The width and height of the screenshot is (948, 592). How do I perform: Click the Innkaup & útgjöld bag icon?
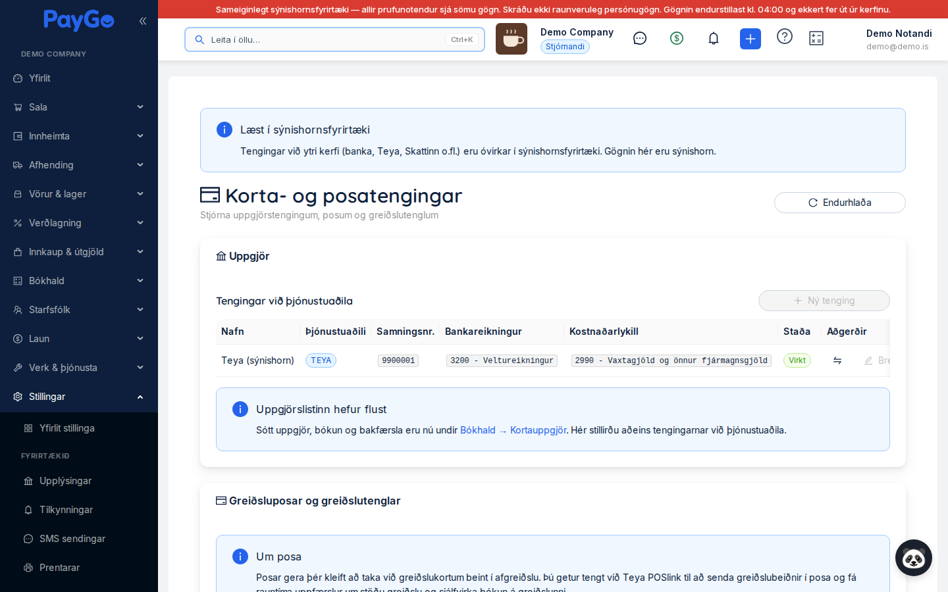click(18, 252)
